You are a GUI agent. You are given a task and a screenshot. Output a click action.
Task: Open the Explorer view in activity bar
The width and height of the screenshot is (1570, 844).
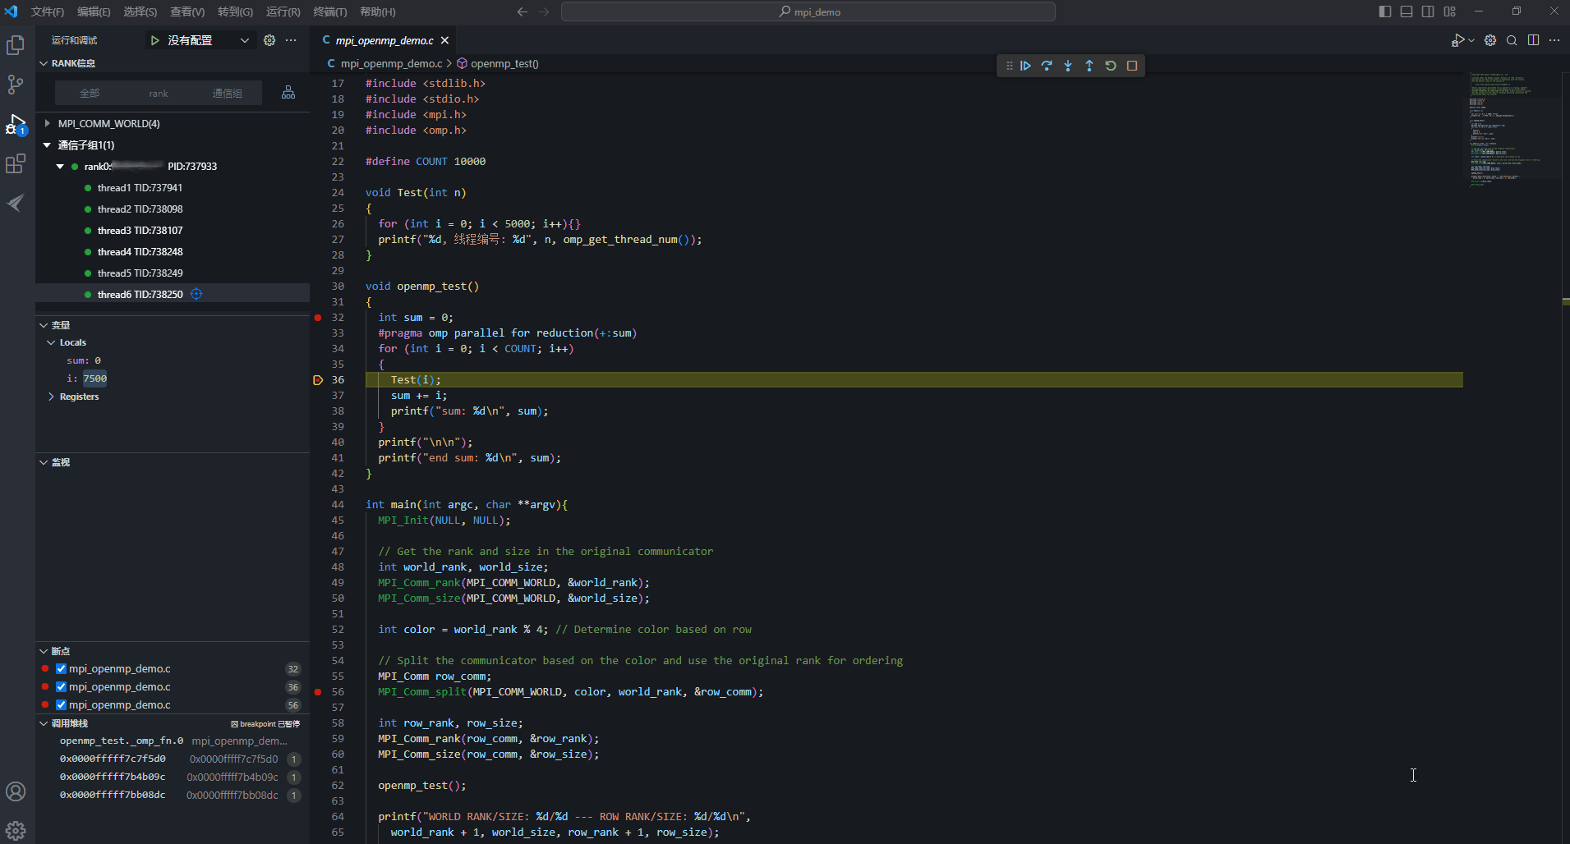[16, 45]
